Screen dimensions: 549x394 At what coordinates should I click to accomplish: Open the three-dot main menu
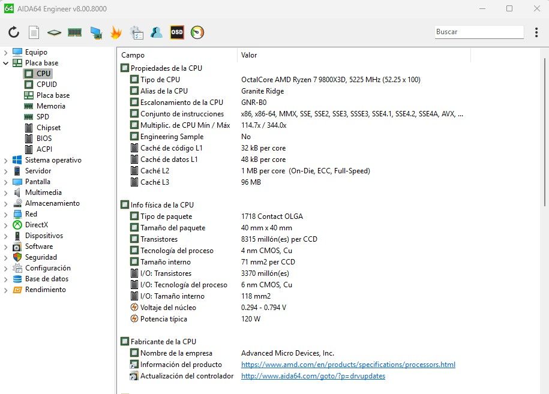[x=536, y=32]
